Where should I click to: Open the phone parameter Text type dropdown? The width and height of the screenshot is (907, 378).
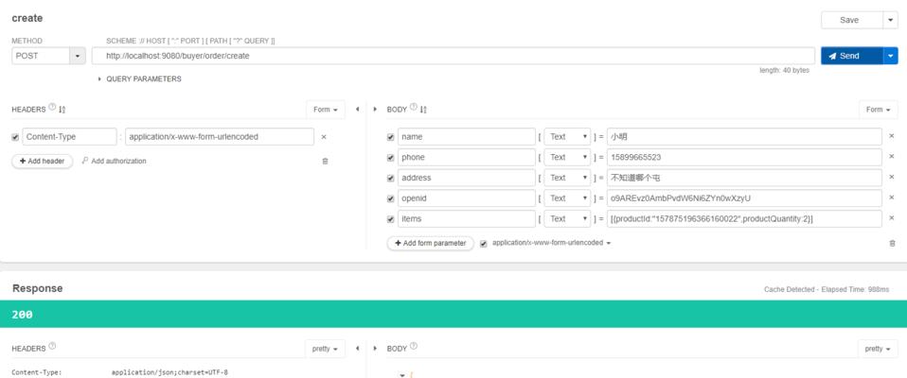567,157
